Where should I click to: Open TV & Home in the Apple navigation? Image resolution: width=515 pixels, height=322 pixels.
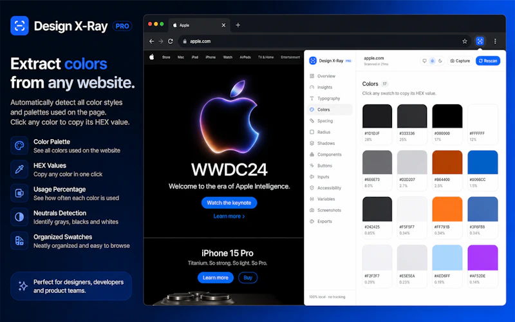coord(266,57)
